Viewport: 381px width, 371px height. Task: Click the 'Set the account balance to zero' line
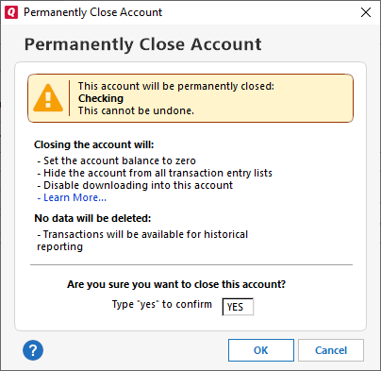pos(117,160)
